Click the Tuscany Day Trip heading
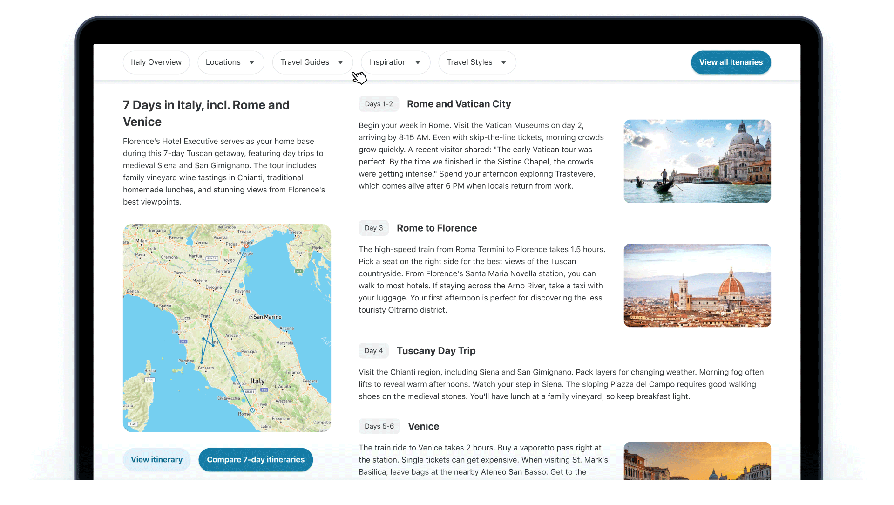The image size is (894, 505). [436, 351]
